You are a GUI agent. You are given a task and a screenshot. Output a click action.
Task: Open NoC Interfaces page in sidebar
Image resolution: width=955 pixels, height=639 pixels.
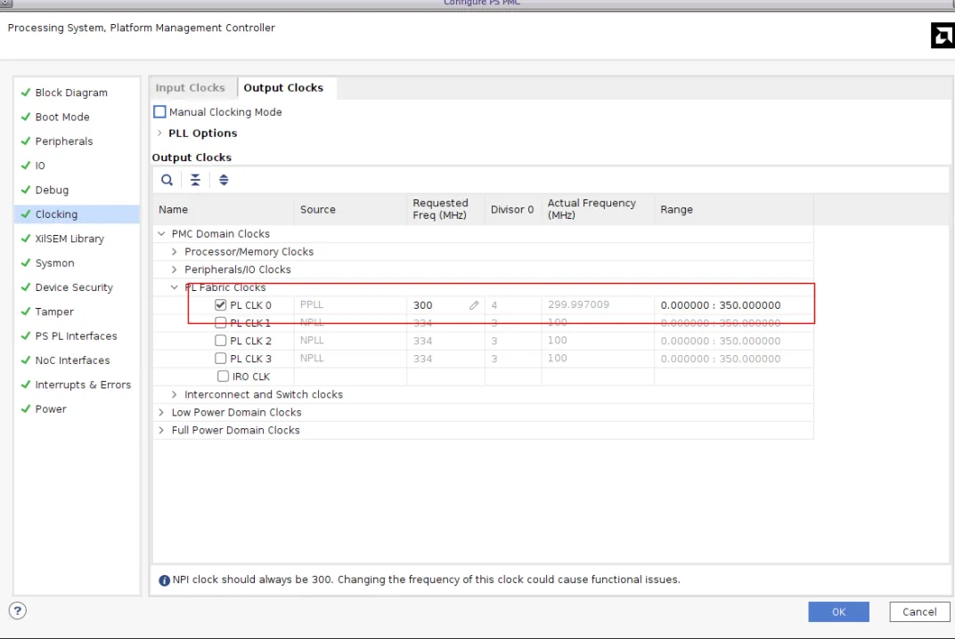click(72, 360)
